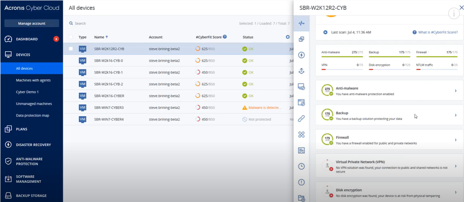Expand the Virtual Private Network card chevron
464x202 pixels.
tap(456, 166)
